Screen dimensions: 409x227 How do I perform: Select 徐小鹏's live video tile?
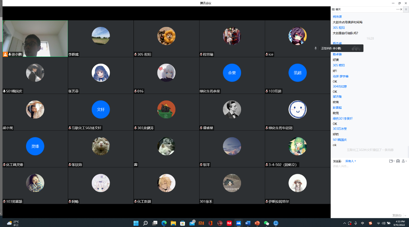[x=35, y=39]
